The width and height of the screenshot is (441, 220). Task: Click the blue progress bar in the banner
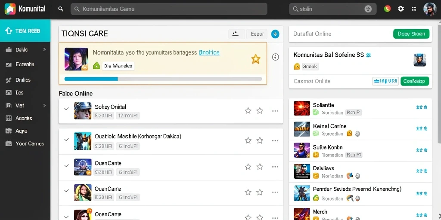pos(163,79)
